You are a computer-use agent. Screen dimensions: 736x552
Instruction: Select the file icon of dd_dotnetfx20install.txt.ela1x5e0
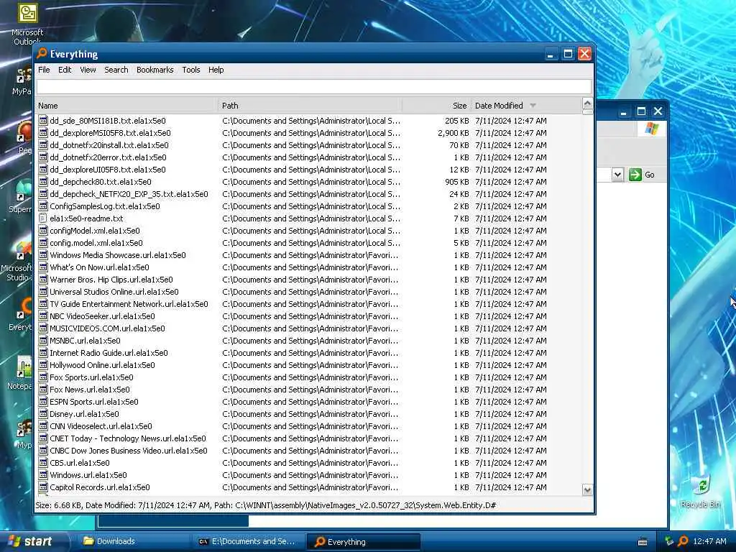pyautogui.click(x=43, y=145)
